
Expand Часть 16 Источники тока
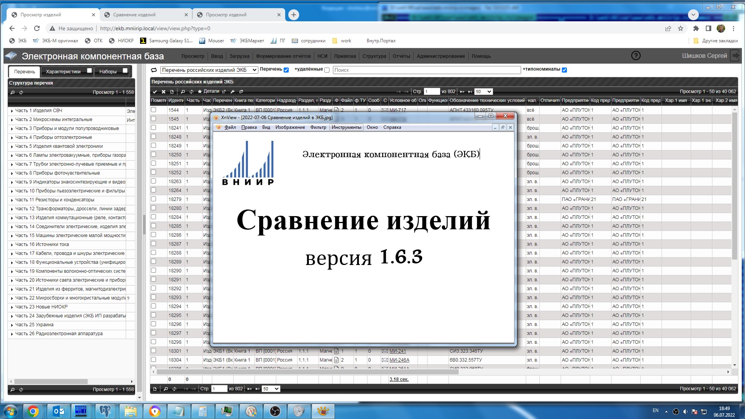(12, 245)
